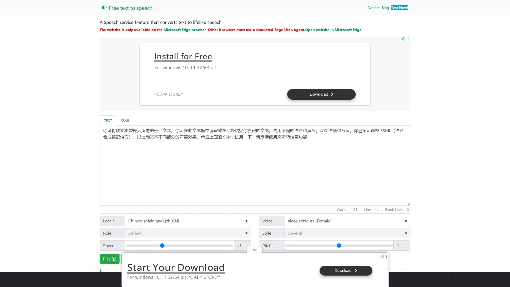510x287 pixels.
Task: Click Download button in bottom ad
Action: tap(346, 271)
